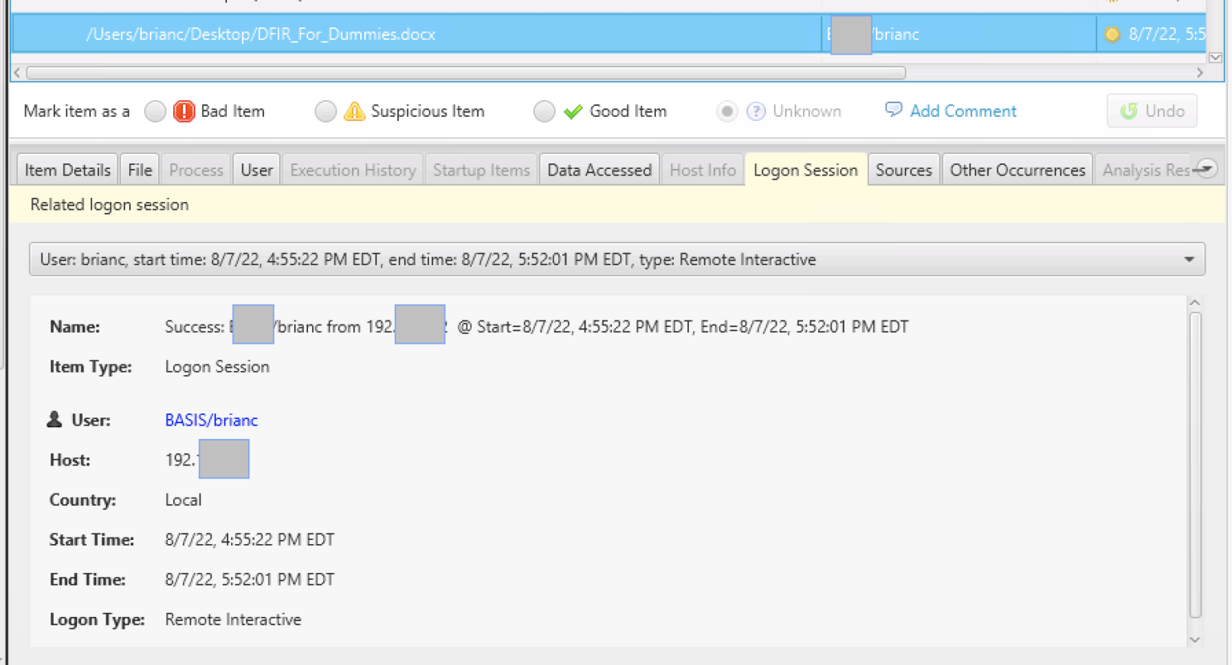
Task: Click the horizontal scrollbar thumb in results
Action: [465, 73]
